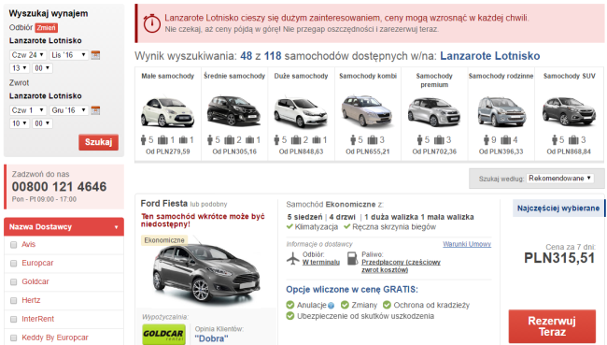The width and height of the screenshot is (607, 345).
Task: Open the pickup day dropdown Czw 24
Action: pos(28,55)
